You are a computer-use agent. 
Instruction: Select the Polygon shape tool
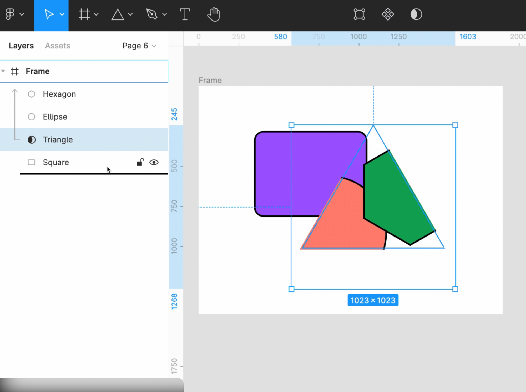117,14
